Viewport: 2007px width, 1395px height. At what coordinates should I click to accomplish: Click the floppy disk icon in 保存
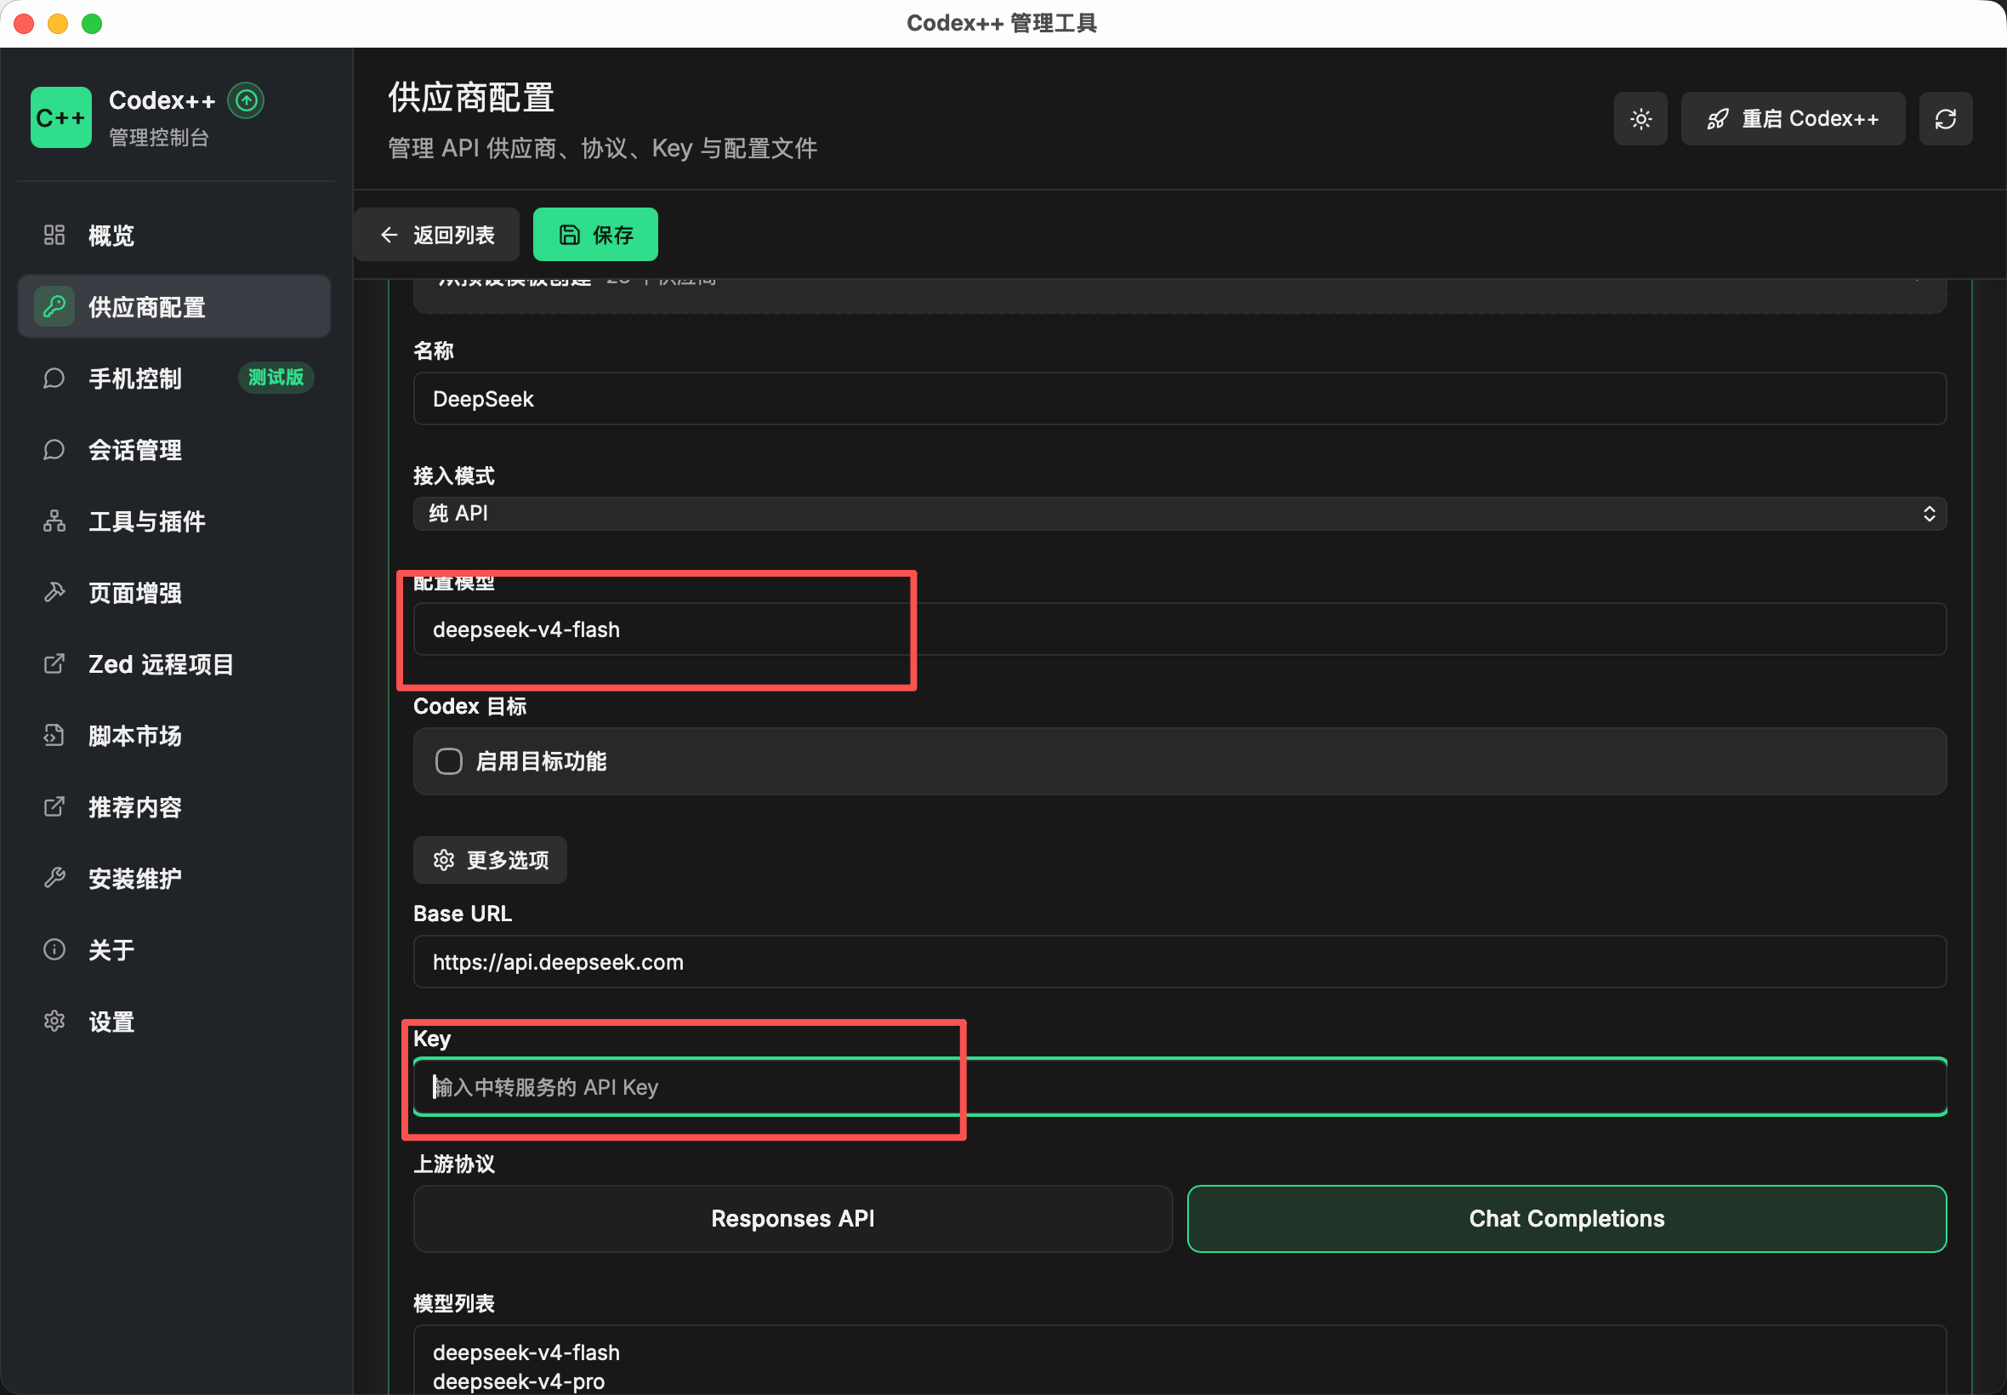tap(569, 235)
